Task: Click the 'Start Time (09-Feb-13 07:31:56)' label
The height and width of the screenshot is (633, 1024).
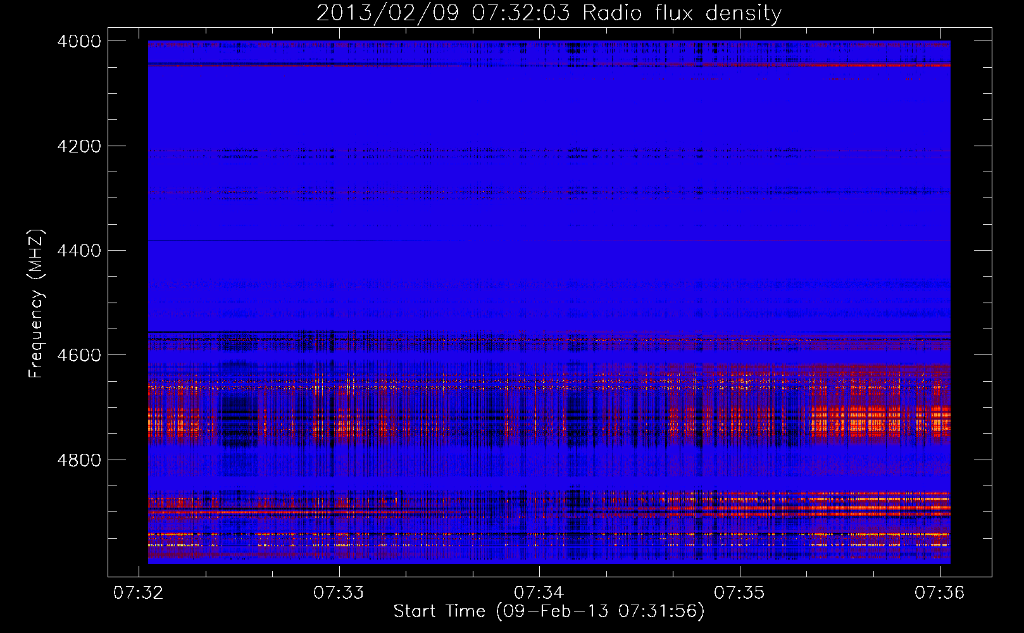Action: [x=549, y=611]
